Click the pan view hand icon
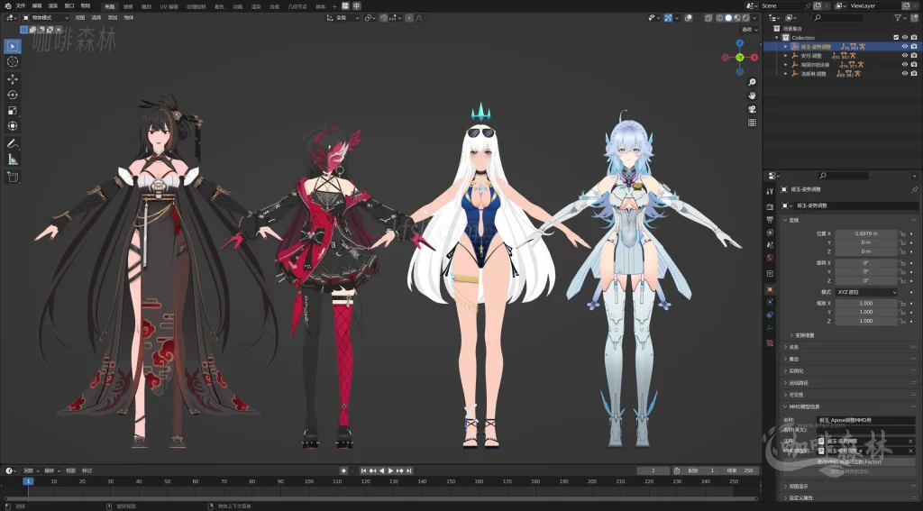 click(752, 96)
